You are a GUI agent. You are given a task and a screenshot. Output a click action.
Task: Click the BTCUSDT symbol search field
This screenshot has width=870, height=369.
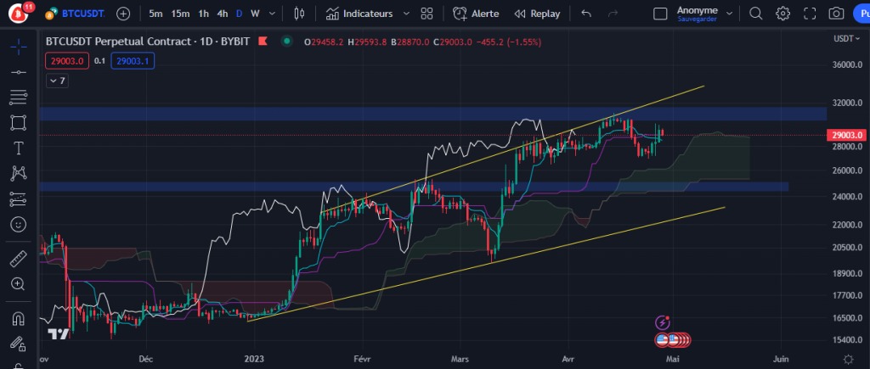pyautogui.click(x=76, y=14)
